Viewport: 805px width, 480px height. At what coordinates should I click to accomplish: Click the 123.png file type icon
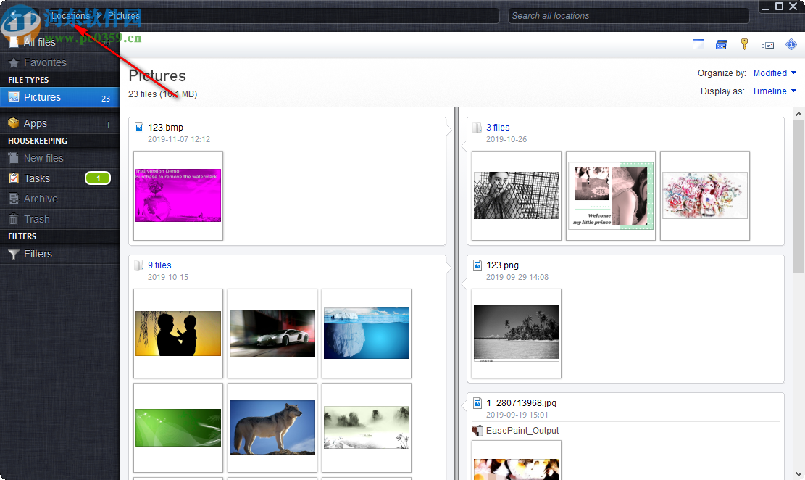(477, 265)
